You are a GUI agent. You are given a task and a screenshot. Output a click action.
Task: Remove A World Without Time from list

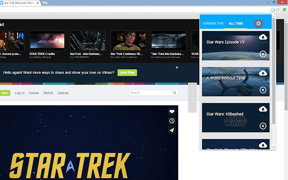pyautogui.click(x=263, y=90)
